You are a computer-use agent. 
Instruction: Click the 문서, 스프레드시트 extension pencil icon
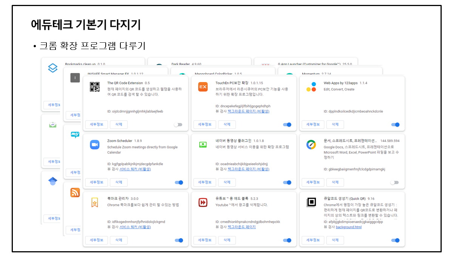311,145
